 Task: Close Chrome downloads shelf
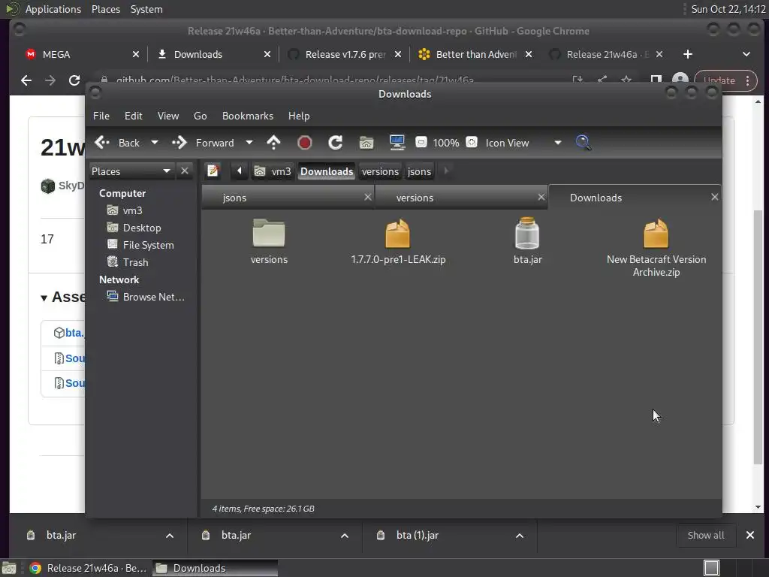click(x=750, y=535)
